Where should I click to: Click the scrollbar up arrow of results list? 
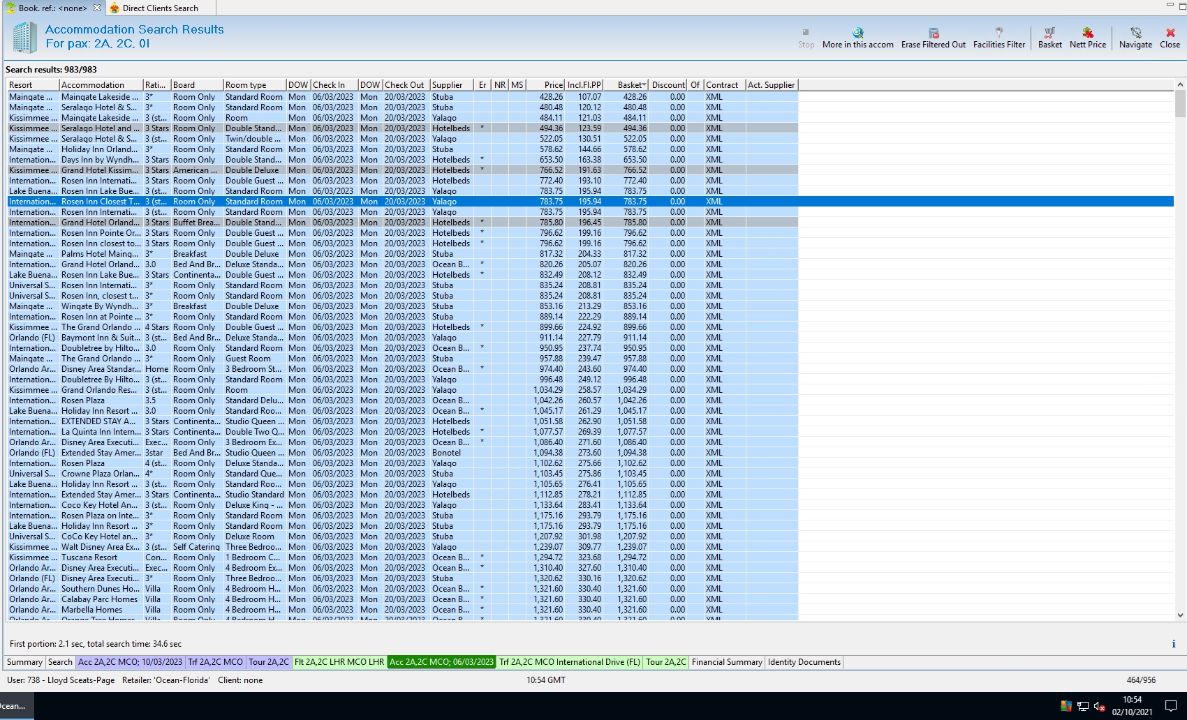(x=1181, y=85)
